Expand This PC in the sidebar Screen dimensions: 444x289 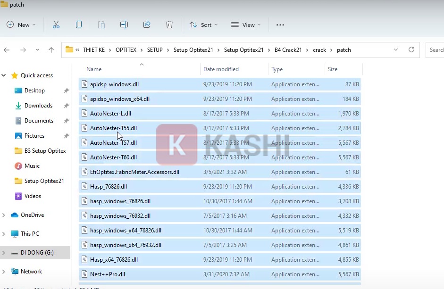(x=3, y=233)
